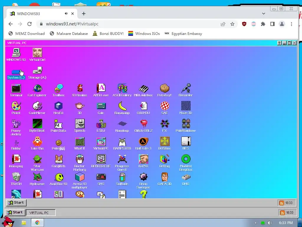
Task: Launch Speech face icon
Action: coord(80,126)
